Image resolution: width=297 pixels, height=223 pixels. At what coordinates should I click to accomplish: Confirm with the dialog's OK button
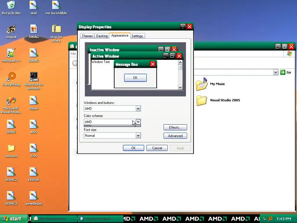point(133,148)
